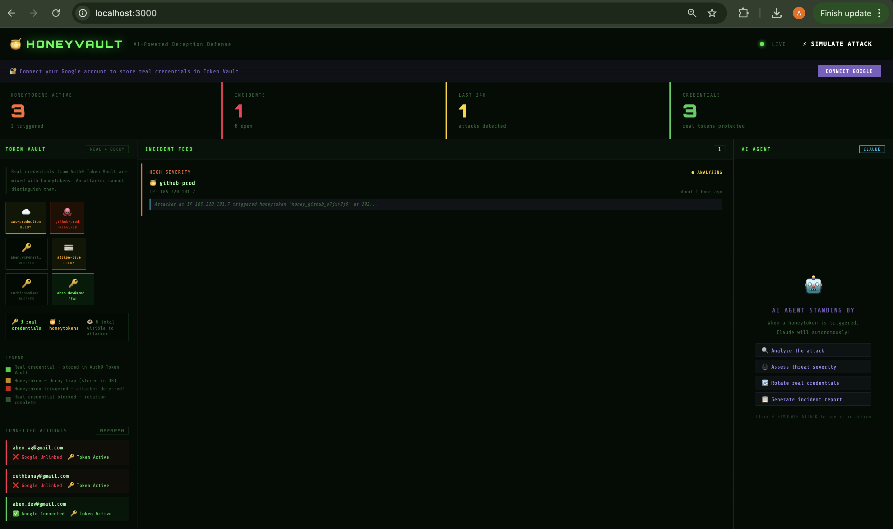893x529 pixels.
Task: Click the honey pot logo icon
Action: [x=16, y=44]
